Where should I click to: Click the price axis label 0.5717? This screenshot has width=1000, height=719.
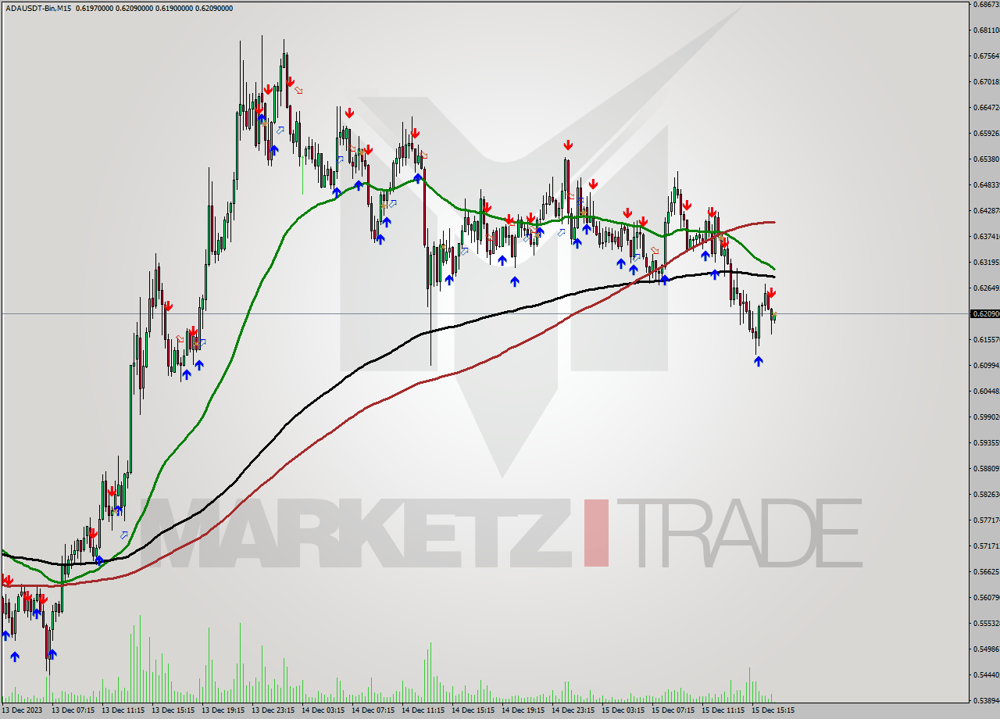coord(987,546)
